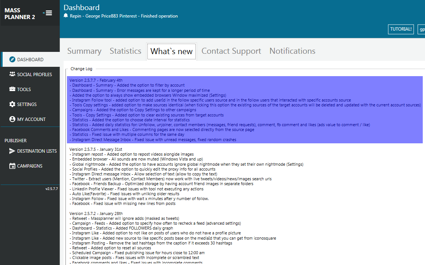The height and width of the screenshot is (265, 425).
Task: Go to the Contact Support tab
Action: [231, 51]
